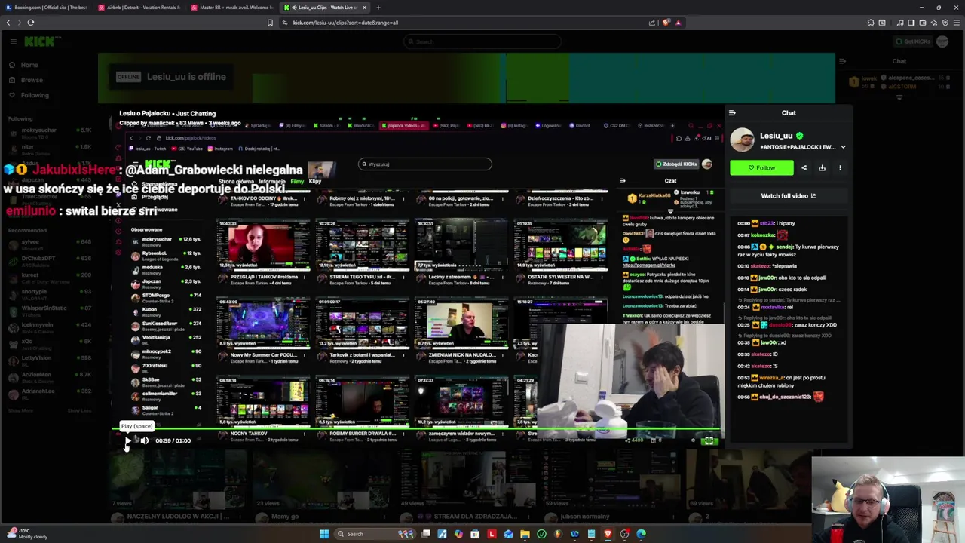
Task: Click the Get KICKs button
Action: [914, 41]
